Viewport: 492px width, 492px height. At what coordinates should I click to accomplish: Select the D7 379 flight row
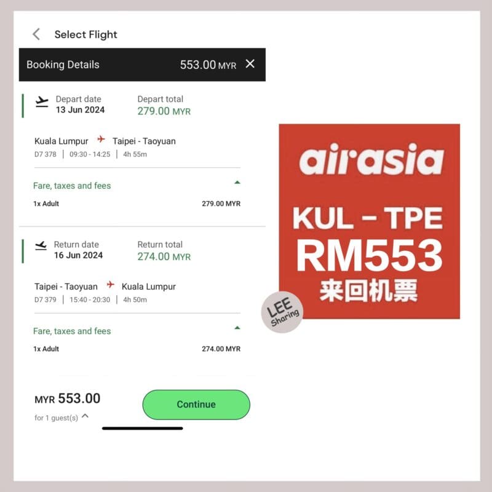click(x=90, y=300)
